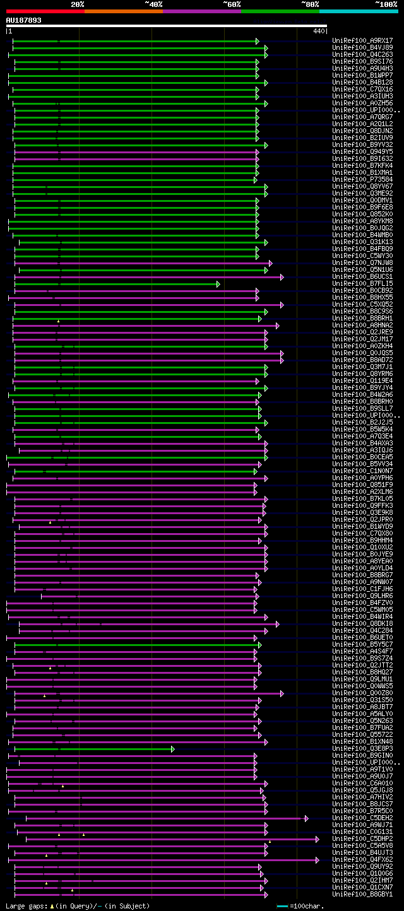Image resolution: width=404 pixels, height=911 pixels.
Task: Open hit UniRef100_Q2IHM7
Action: (362, 881)
